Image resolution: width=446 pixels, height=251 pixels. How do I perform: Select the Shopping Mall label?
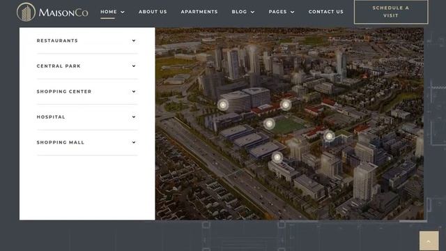(x=61, y=142)
